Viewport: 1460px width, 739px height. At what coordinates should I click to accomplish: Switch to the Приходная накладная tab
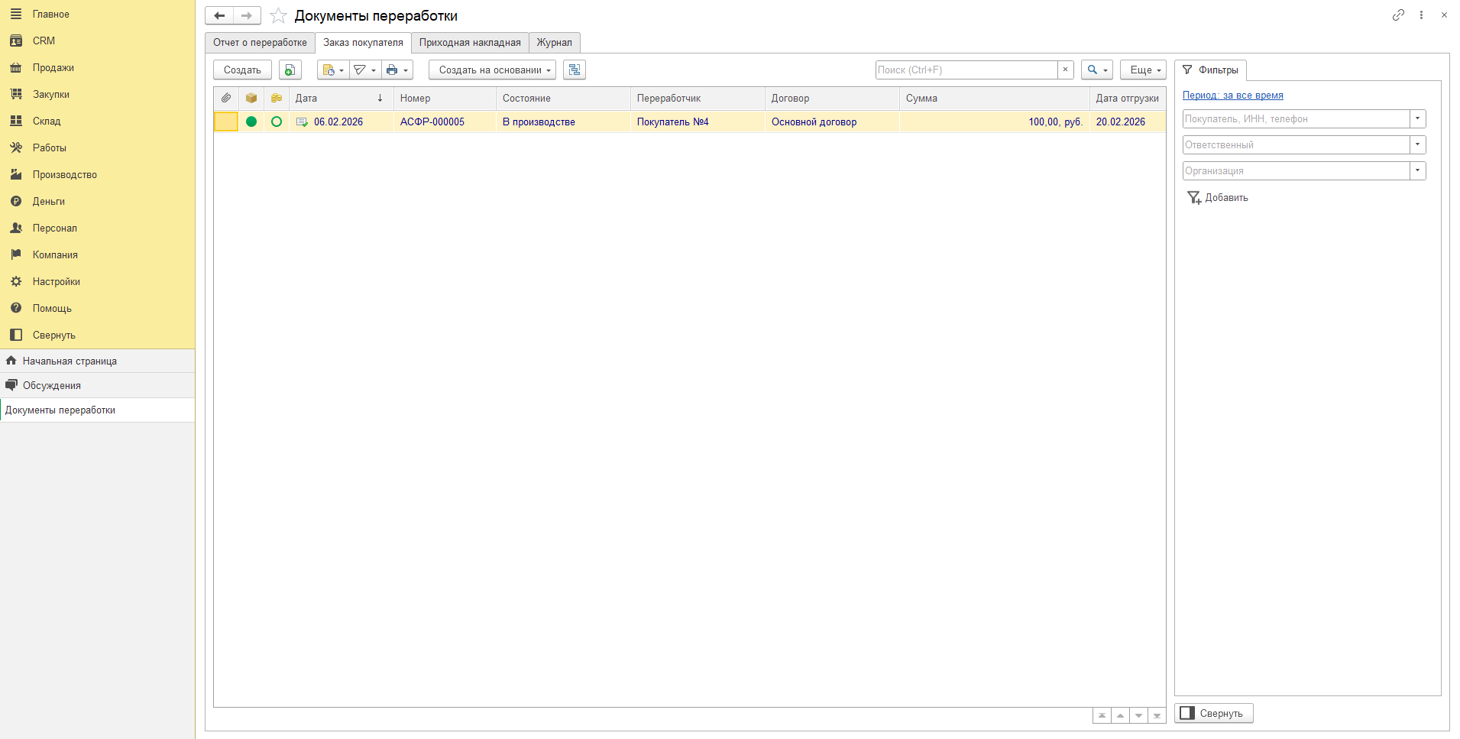(x=470, y=43)
